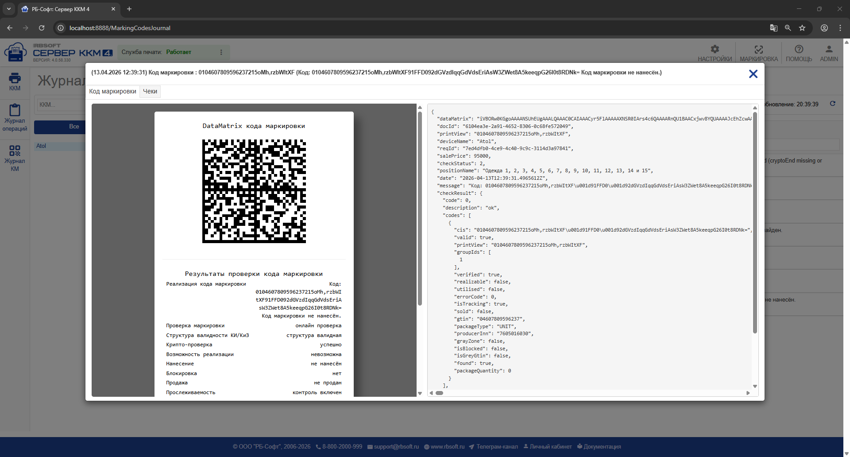Click the DataMatrix code image
The image size is (850, 457).
pyautogui.click(x=254, y=191)
